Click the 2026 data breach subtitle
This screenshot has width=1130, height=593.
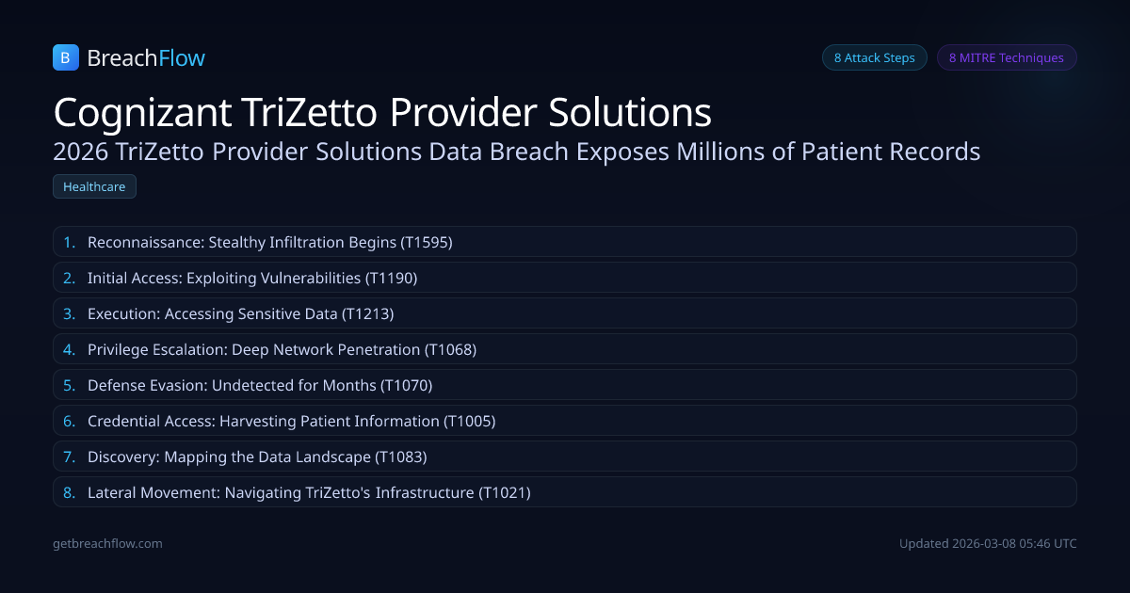[x=517, y=151]
